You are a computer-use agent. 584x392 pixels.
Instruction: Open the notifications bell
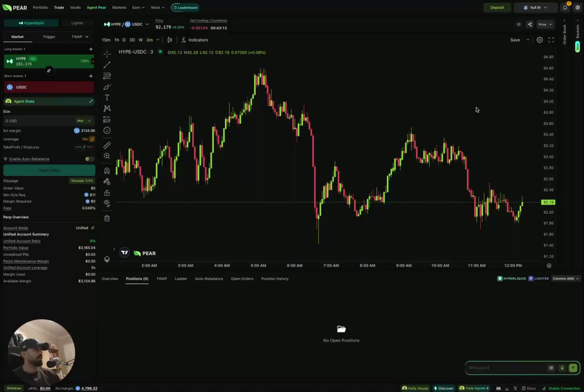point(566,7)
